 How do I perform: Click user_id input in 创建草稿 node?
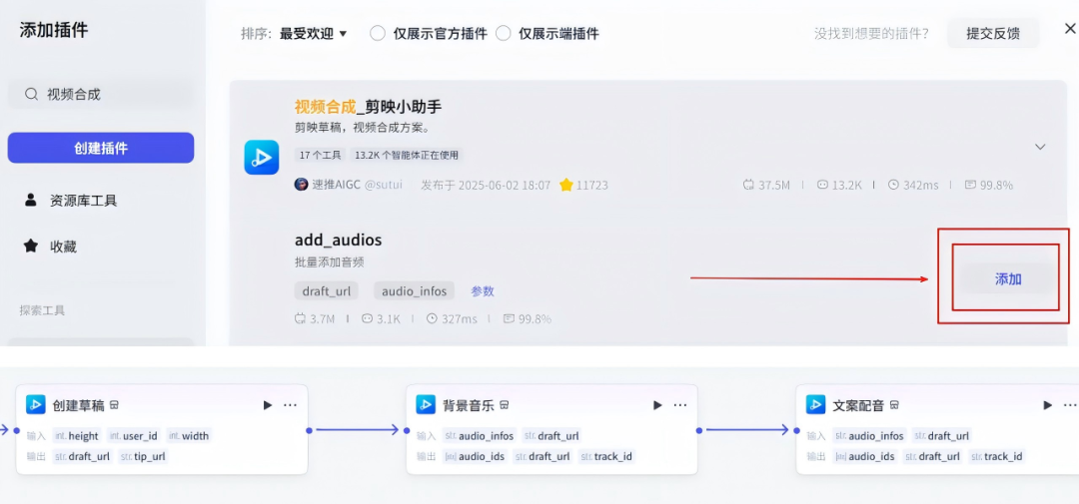pos(134,435)
